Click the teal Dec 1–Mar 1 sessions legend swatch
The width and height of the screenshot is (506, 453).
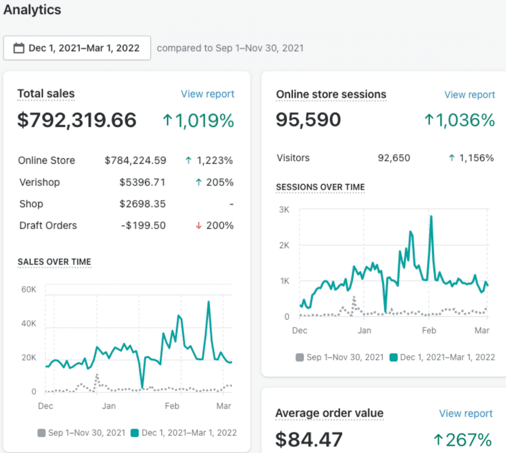coord(394,357)
